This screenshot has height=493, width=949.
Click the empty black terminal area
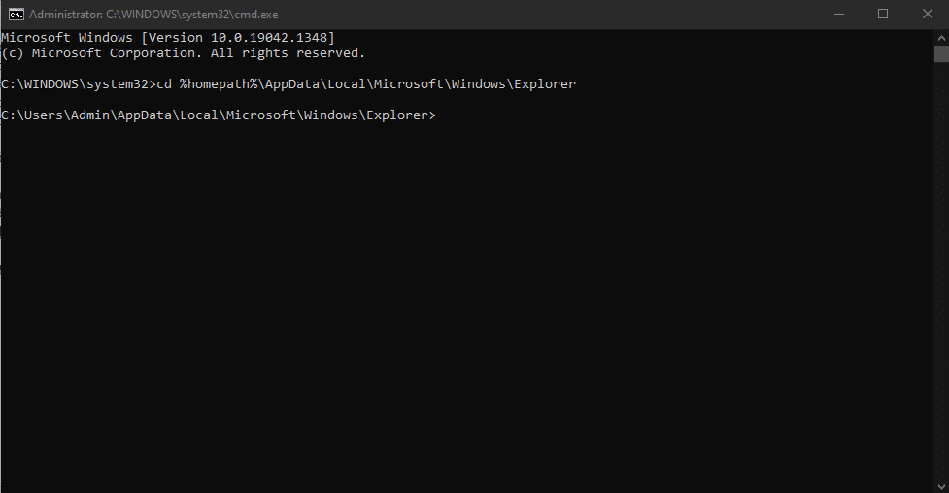pyautogui.click(x=466, y=311)
